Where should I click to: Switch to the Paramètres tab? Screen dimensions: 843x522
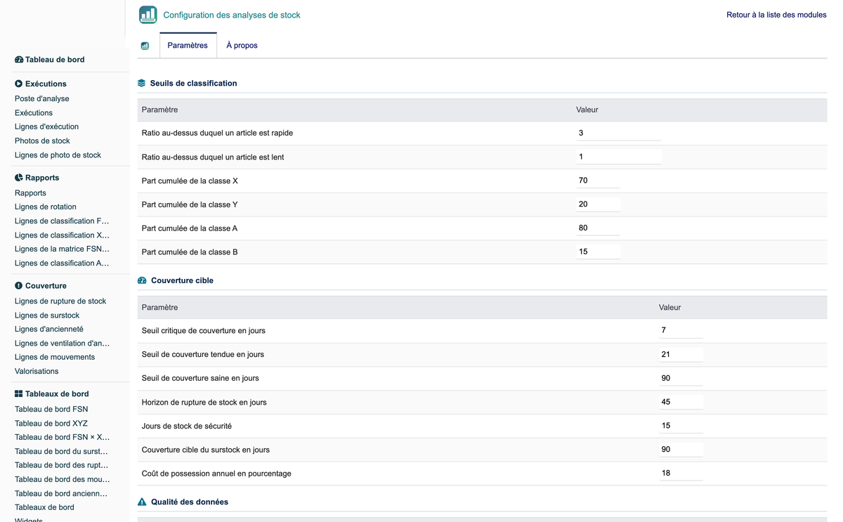(188, 46)
